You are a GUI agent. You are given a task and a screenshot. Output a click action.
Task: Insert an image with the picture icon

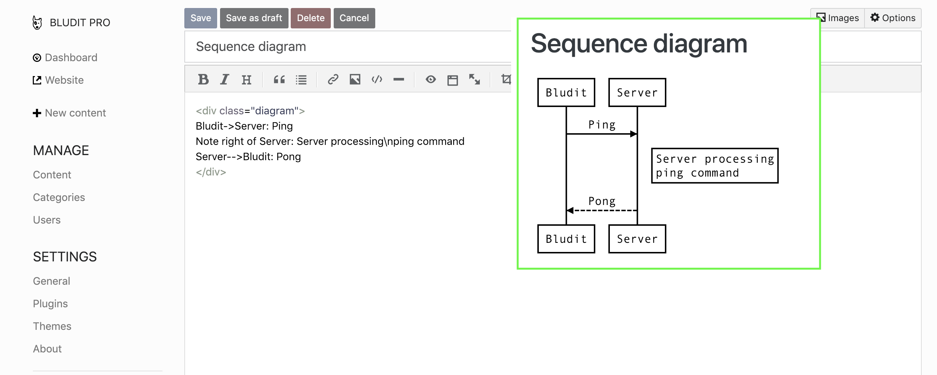pyautogui.click(x=355, y=79)
